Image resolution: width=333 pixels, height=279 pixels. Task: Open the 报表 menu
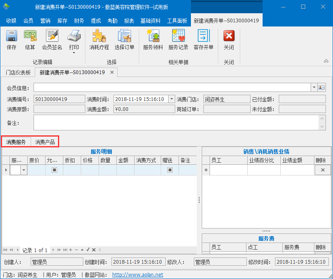pos(129,21)
